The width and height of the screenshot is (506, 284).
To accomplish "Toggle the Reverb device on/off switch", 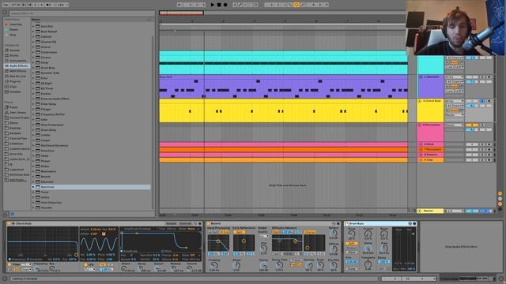I will click(x=209, y=223).
